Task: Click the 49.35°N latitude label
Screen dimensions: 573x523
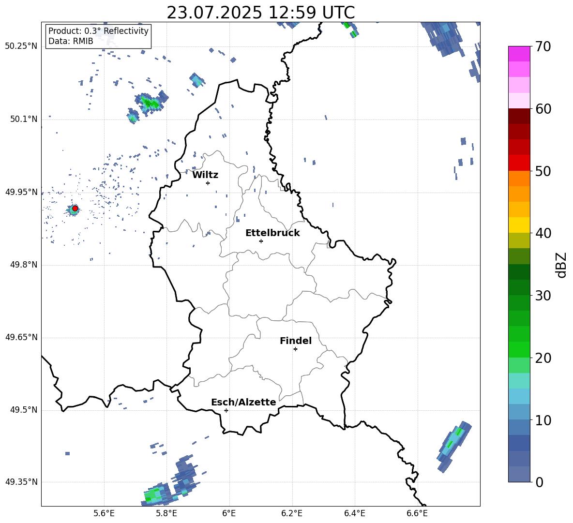Action: point(21,482)
